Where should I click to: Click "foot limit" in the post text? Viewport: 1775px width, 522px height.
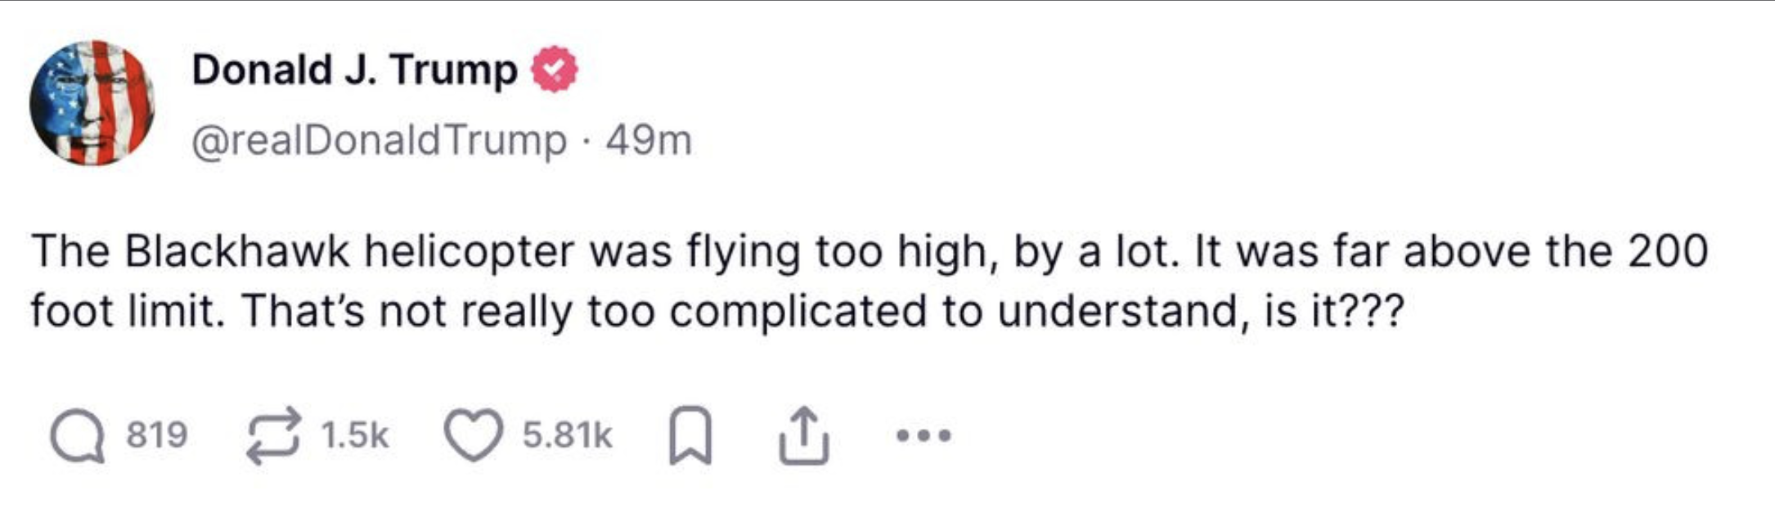[127, 312]
